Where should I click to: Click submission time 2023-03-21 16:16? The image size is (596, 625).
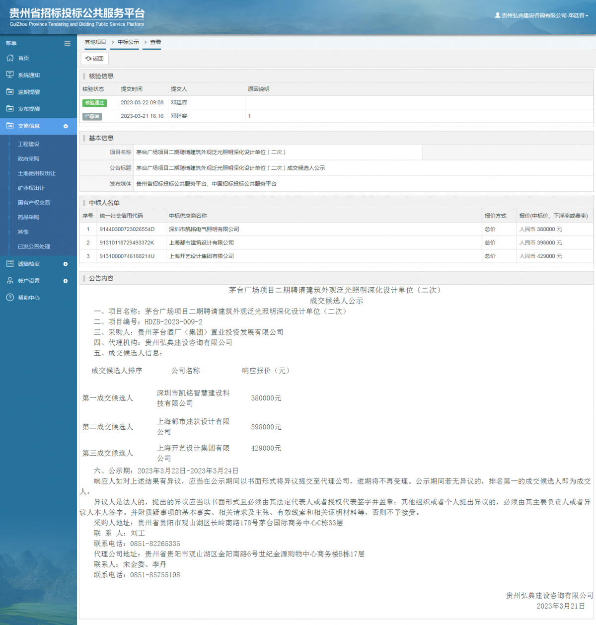pos(142,116)
